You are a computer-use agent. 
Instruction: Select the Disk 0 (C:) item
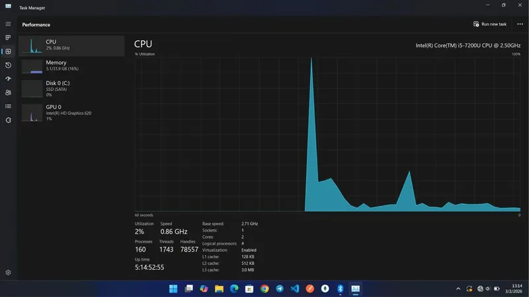(71, 89)
